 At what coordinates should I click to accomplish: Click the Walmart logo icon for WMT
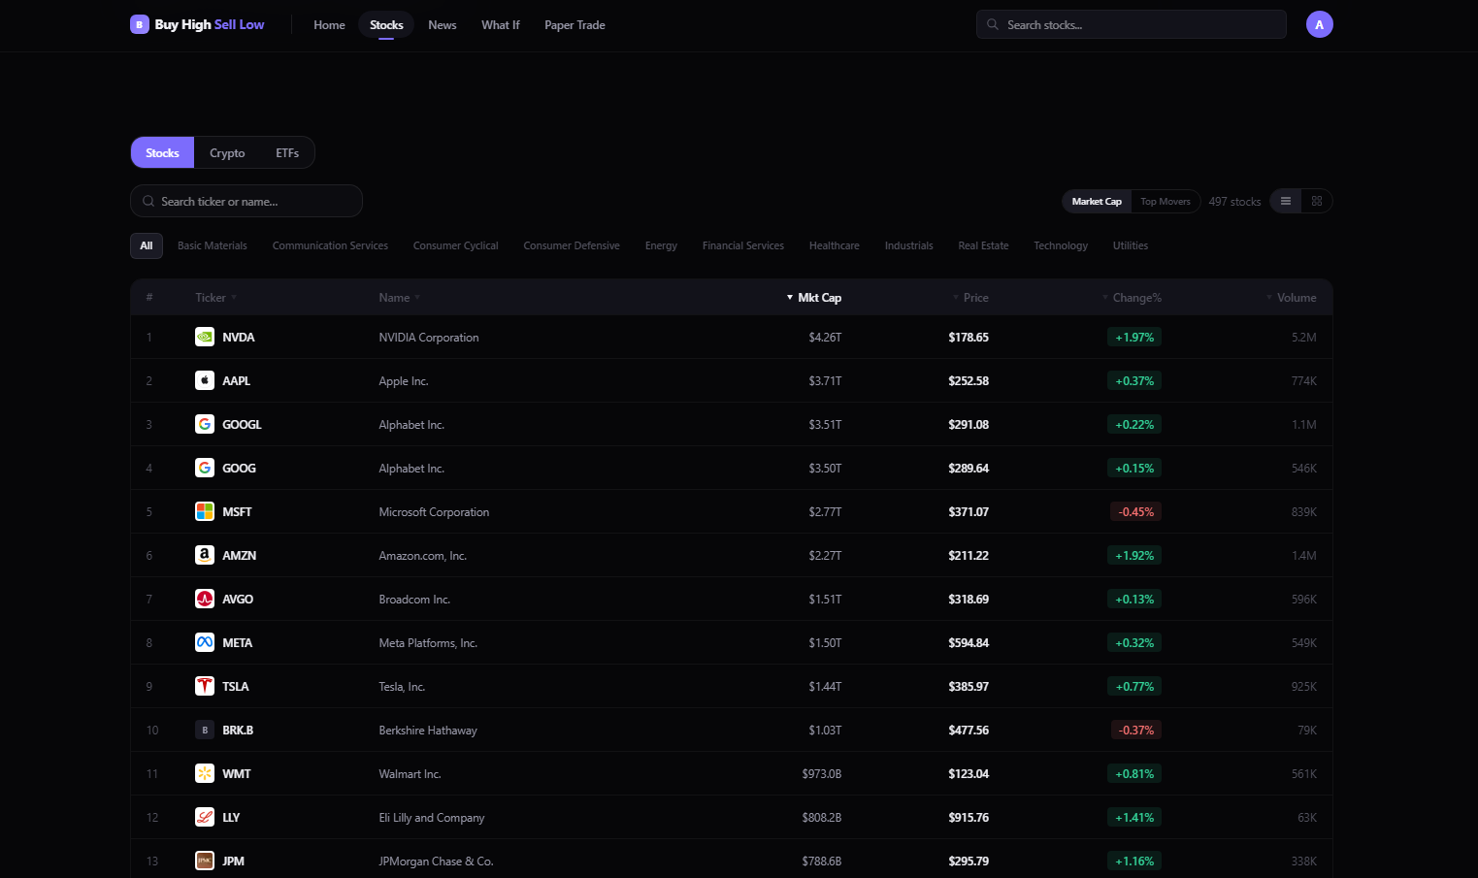(205, 773)
